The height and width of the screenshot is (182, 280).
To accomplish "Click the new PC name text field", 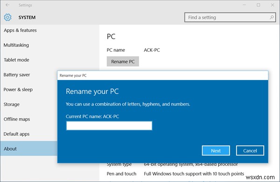I will pyautogui.click(x=109, y=126).
